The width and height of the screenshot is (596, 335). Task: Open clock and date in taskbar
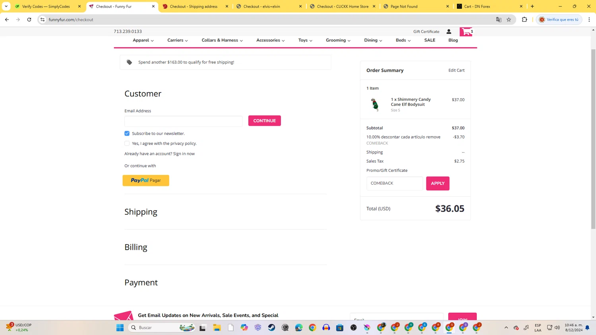573,327
